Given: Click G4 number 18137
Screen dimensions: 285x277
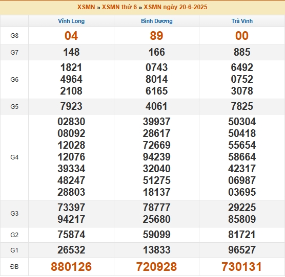Looking at the screenshot, I should coord(156,192).
